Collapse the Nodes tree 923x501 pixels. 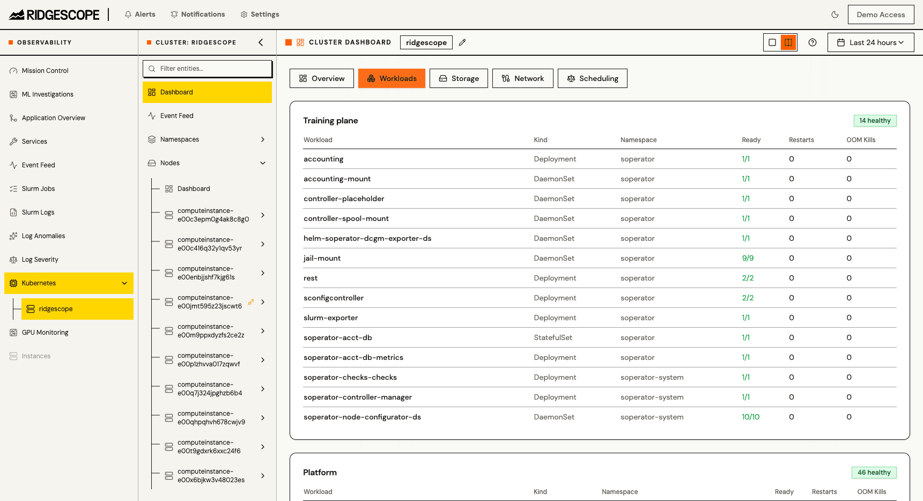(263, 163)
